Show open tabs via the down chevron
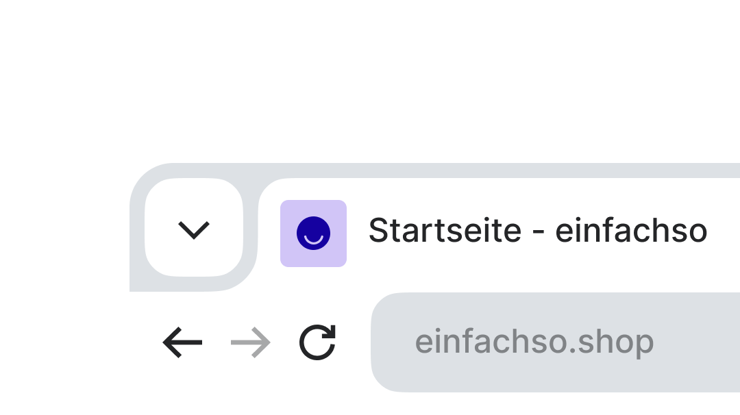 (194, 229)
